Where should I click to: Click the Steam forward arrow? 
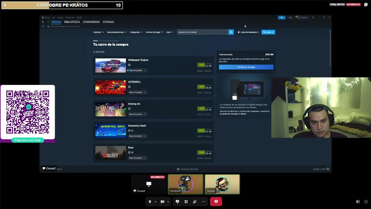pos(48,22)
